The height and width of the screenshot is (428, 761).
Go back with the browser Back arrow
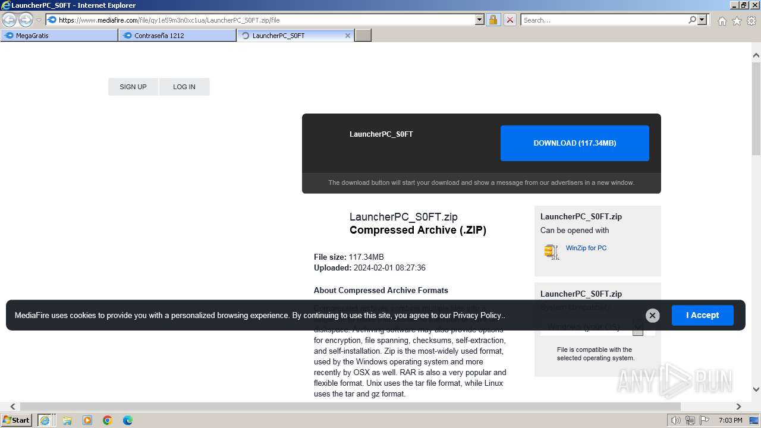9,20
